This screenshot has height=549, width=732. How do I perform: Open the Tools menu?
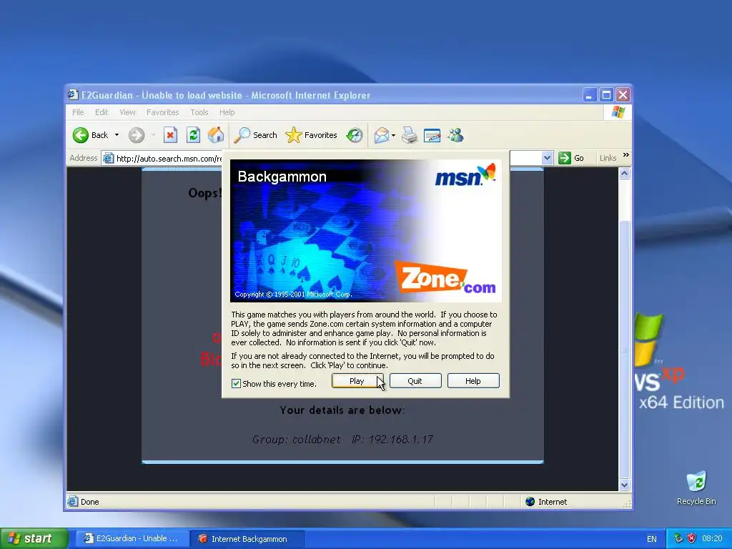(x=199, y=112)
